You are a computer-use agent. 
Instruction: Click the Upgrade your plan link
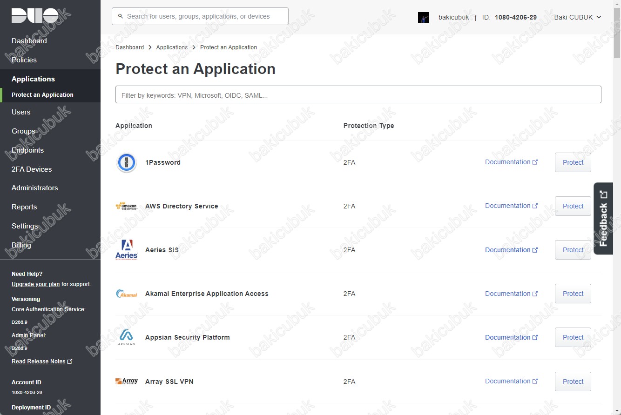click(x=36, y=284)
